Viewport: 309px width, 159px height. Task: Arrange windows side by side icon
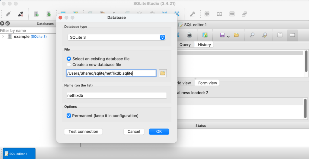pyautogui.click(x=219, y=14)
